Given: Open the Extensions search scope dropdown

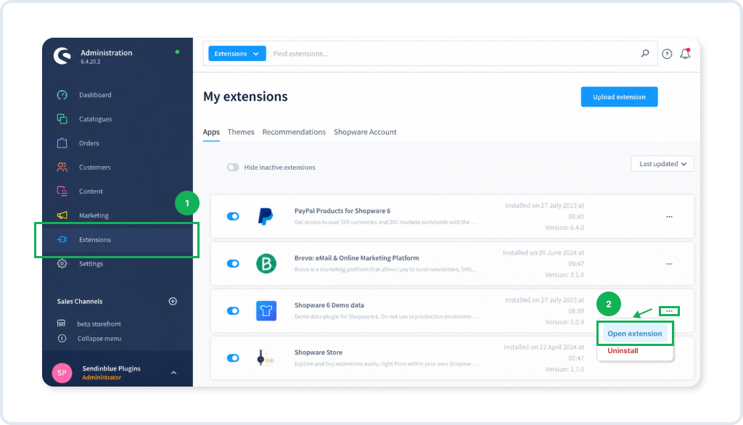Looking at the screenshot, I should (237, 54).
